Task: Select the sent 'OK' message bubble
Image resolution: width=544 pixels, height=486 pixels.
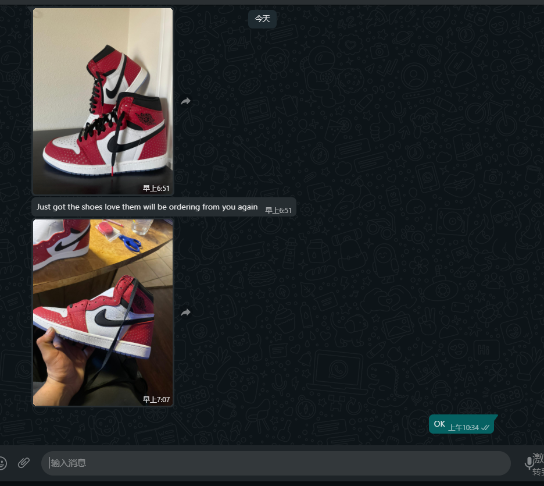Action: click(462, 424)
